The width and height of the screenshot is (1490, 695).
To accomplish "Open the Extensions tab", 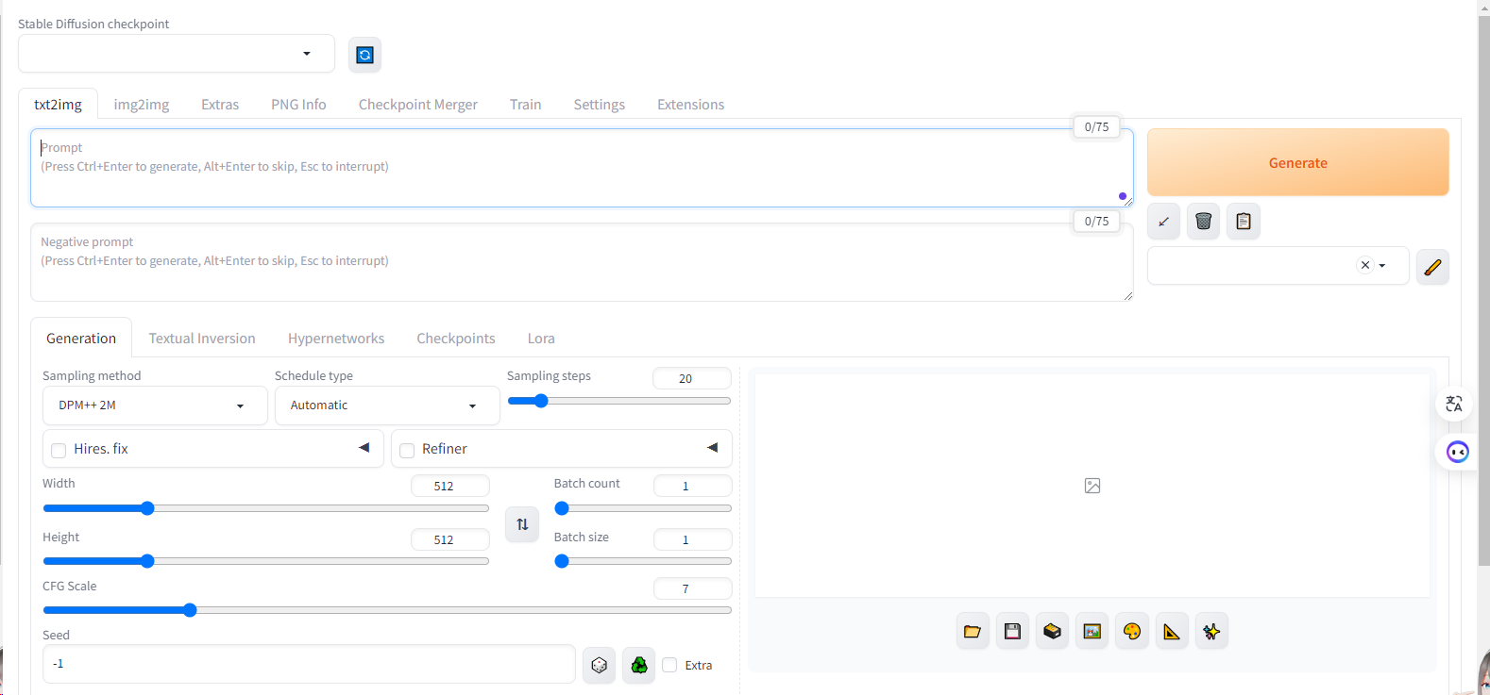I will (691, 105).
